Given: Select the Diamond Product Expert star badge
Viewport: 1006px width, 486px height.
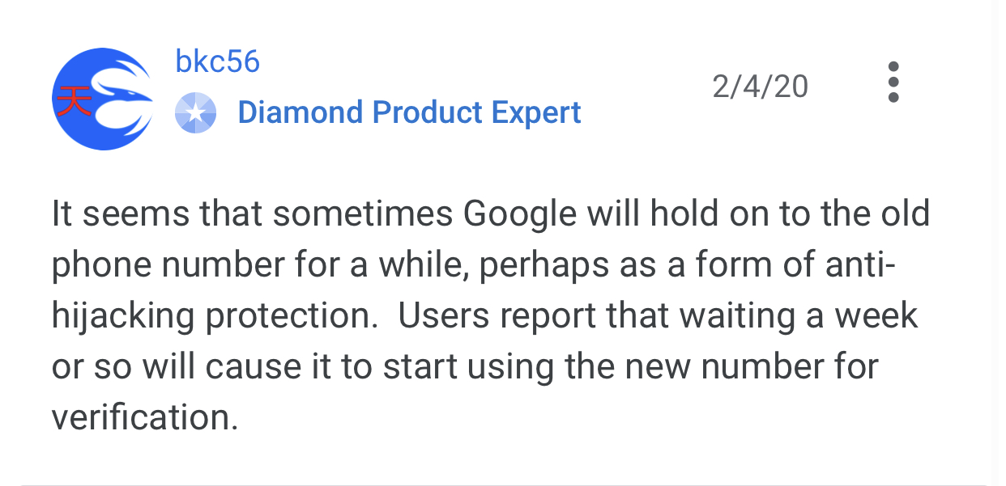Looking at the screenshot, I should click(x=197, y=112).
